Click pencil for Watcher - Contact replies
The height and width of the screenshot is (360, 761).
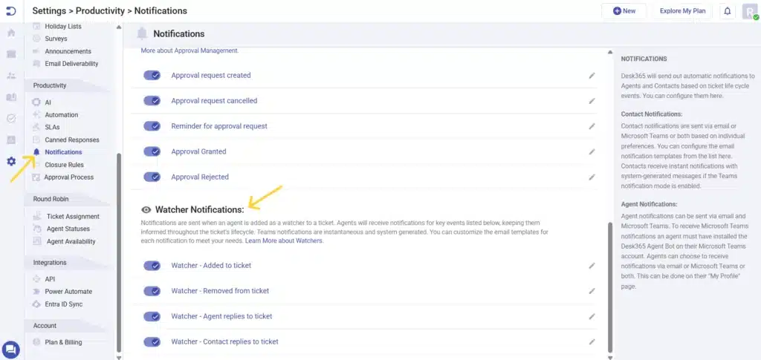click(592, 342)
